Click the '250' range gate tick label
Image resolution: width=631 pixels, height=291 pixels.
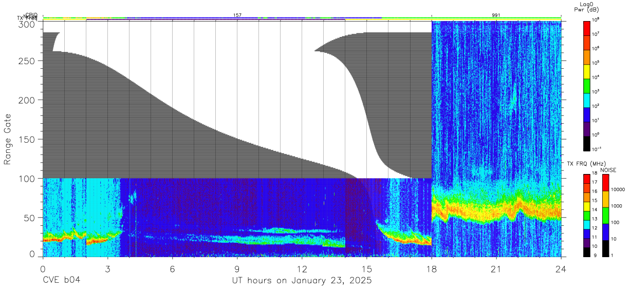coord(28,61)
